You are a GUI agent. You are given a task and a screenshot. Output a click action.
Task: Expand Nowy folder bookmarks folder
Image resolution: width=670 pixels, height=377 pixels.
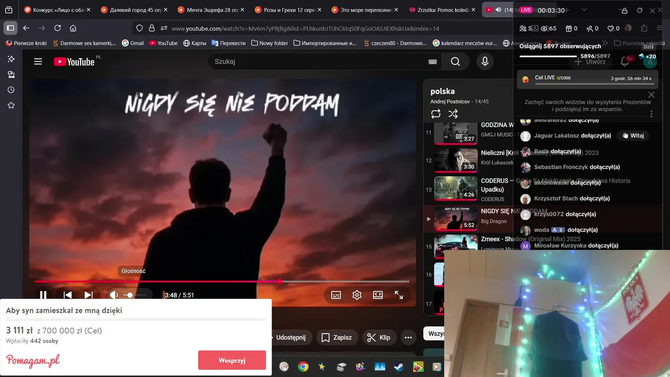pos(270,43)
